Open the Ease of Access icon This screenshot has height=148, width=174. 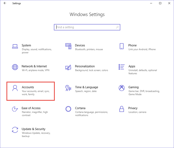click(x=15, y=109)
